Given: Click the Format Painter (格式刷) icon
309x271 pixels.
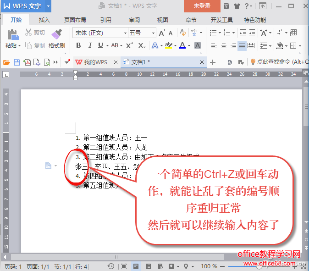Looking at the screenshot, I should (x=56, y=34).
